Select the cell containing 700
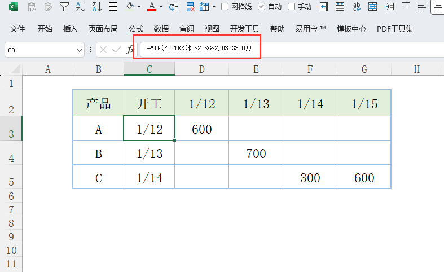The width and height of the screenshot is (444, 272). (x=256, y=152)
